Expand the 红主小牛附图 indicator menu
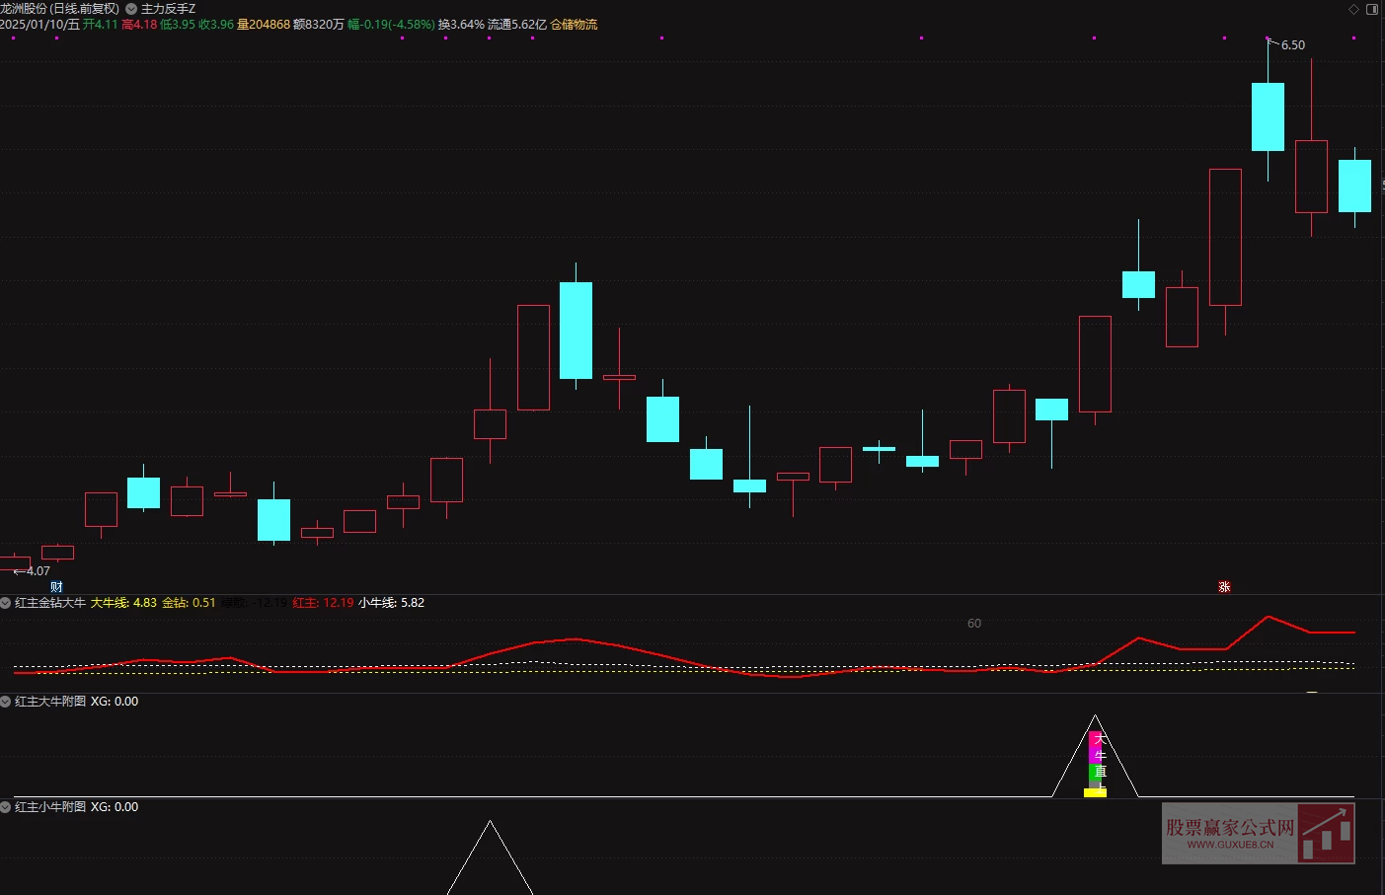1385x895 pixels. pyautogui.click(x=6, y=807)
